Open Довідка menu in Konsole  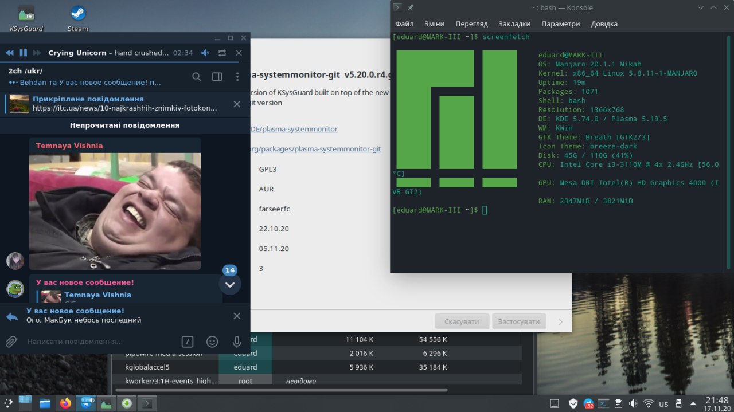pos(604,24)
